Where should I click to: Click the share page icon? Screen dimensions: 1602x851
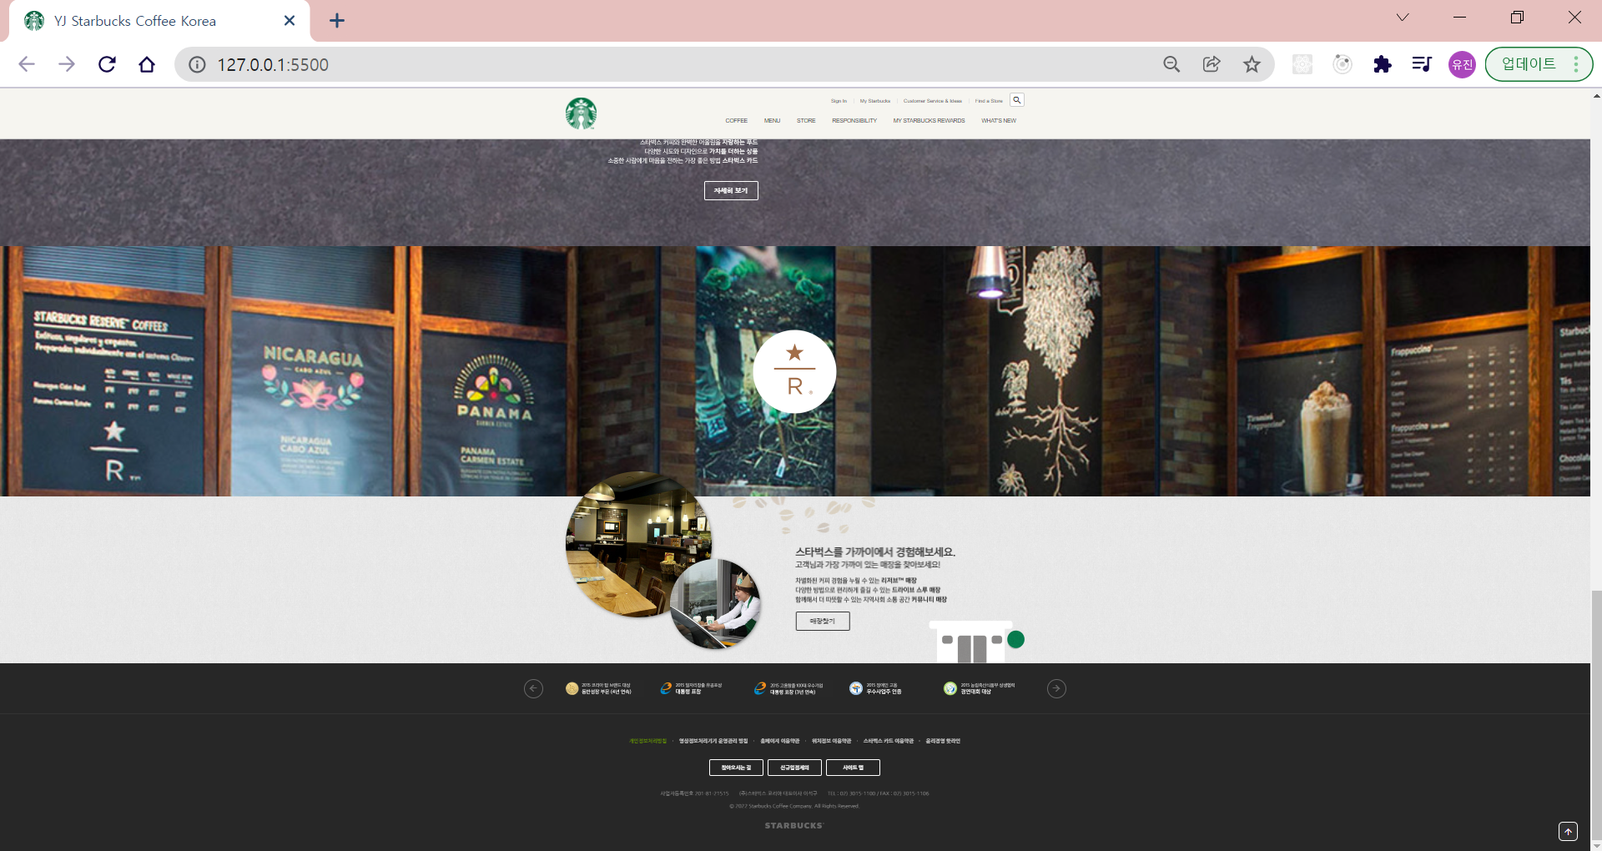tap(1212, 64)
